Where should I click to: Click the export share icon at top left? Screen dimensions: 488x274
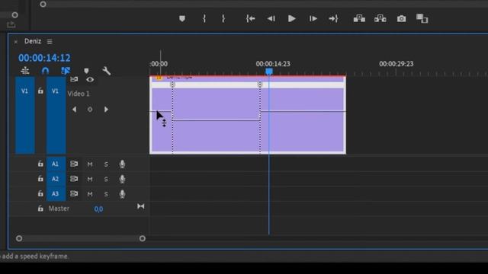[x=11, y=24]
